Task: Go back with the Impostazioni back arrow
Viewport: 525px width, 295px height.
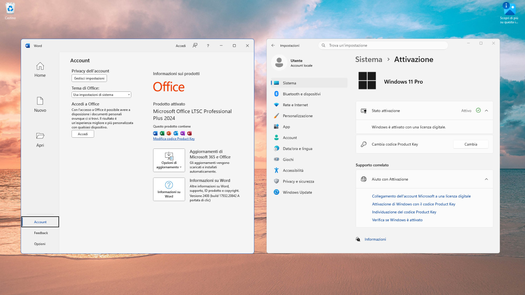Action: 273,46
